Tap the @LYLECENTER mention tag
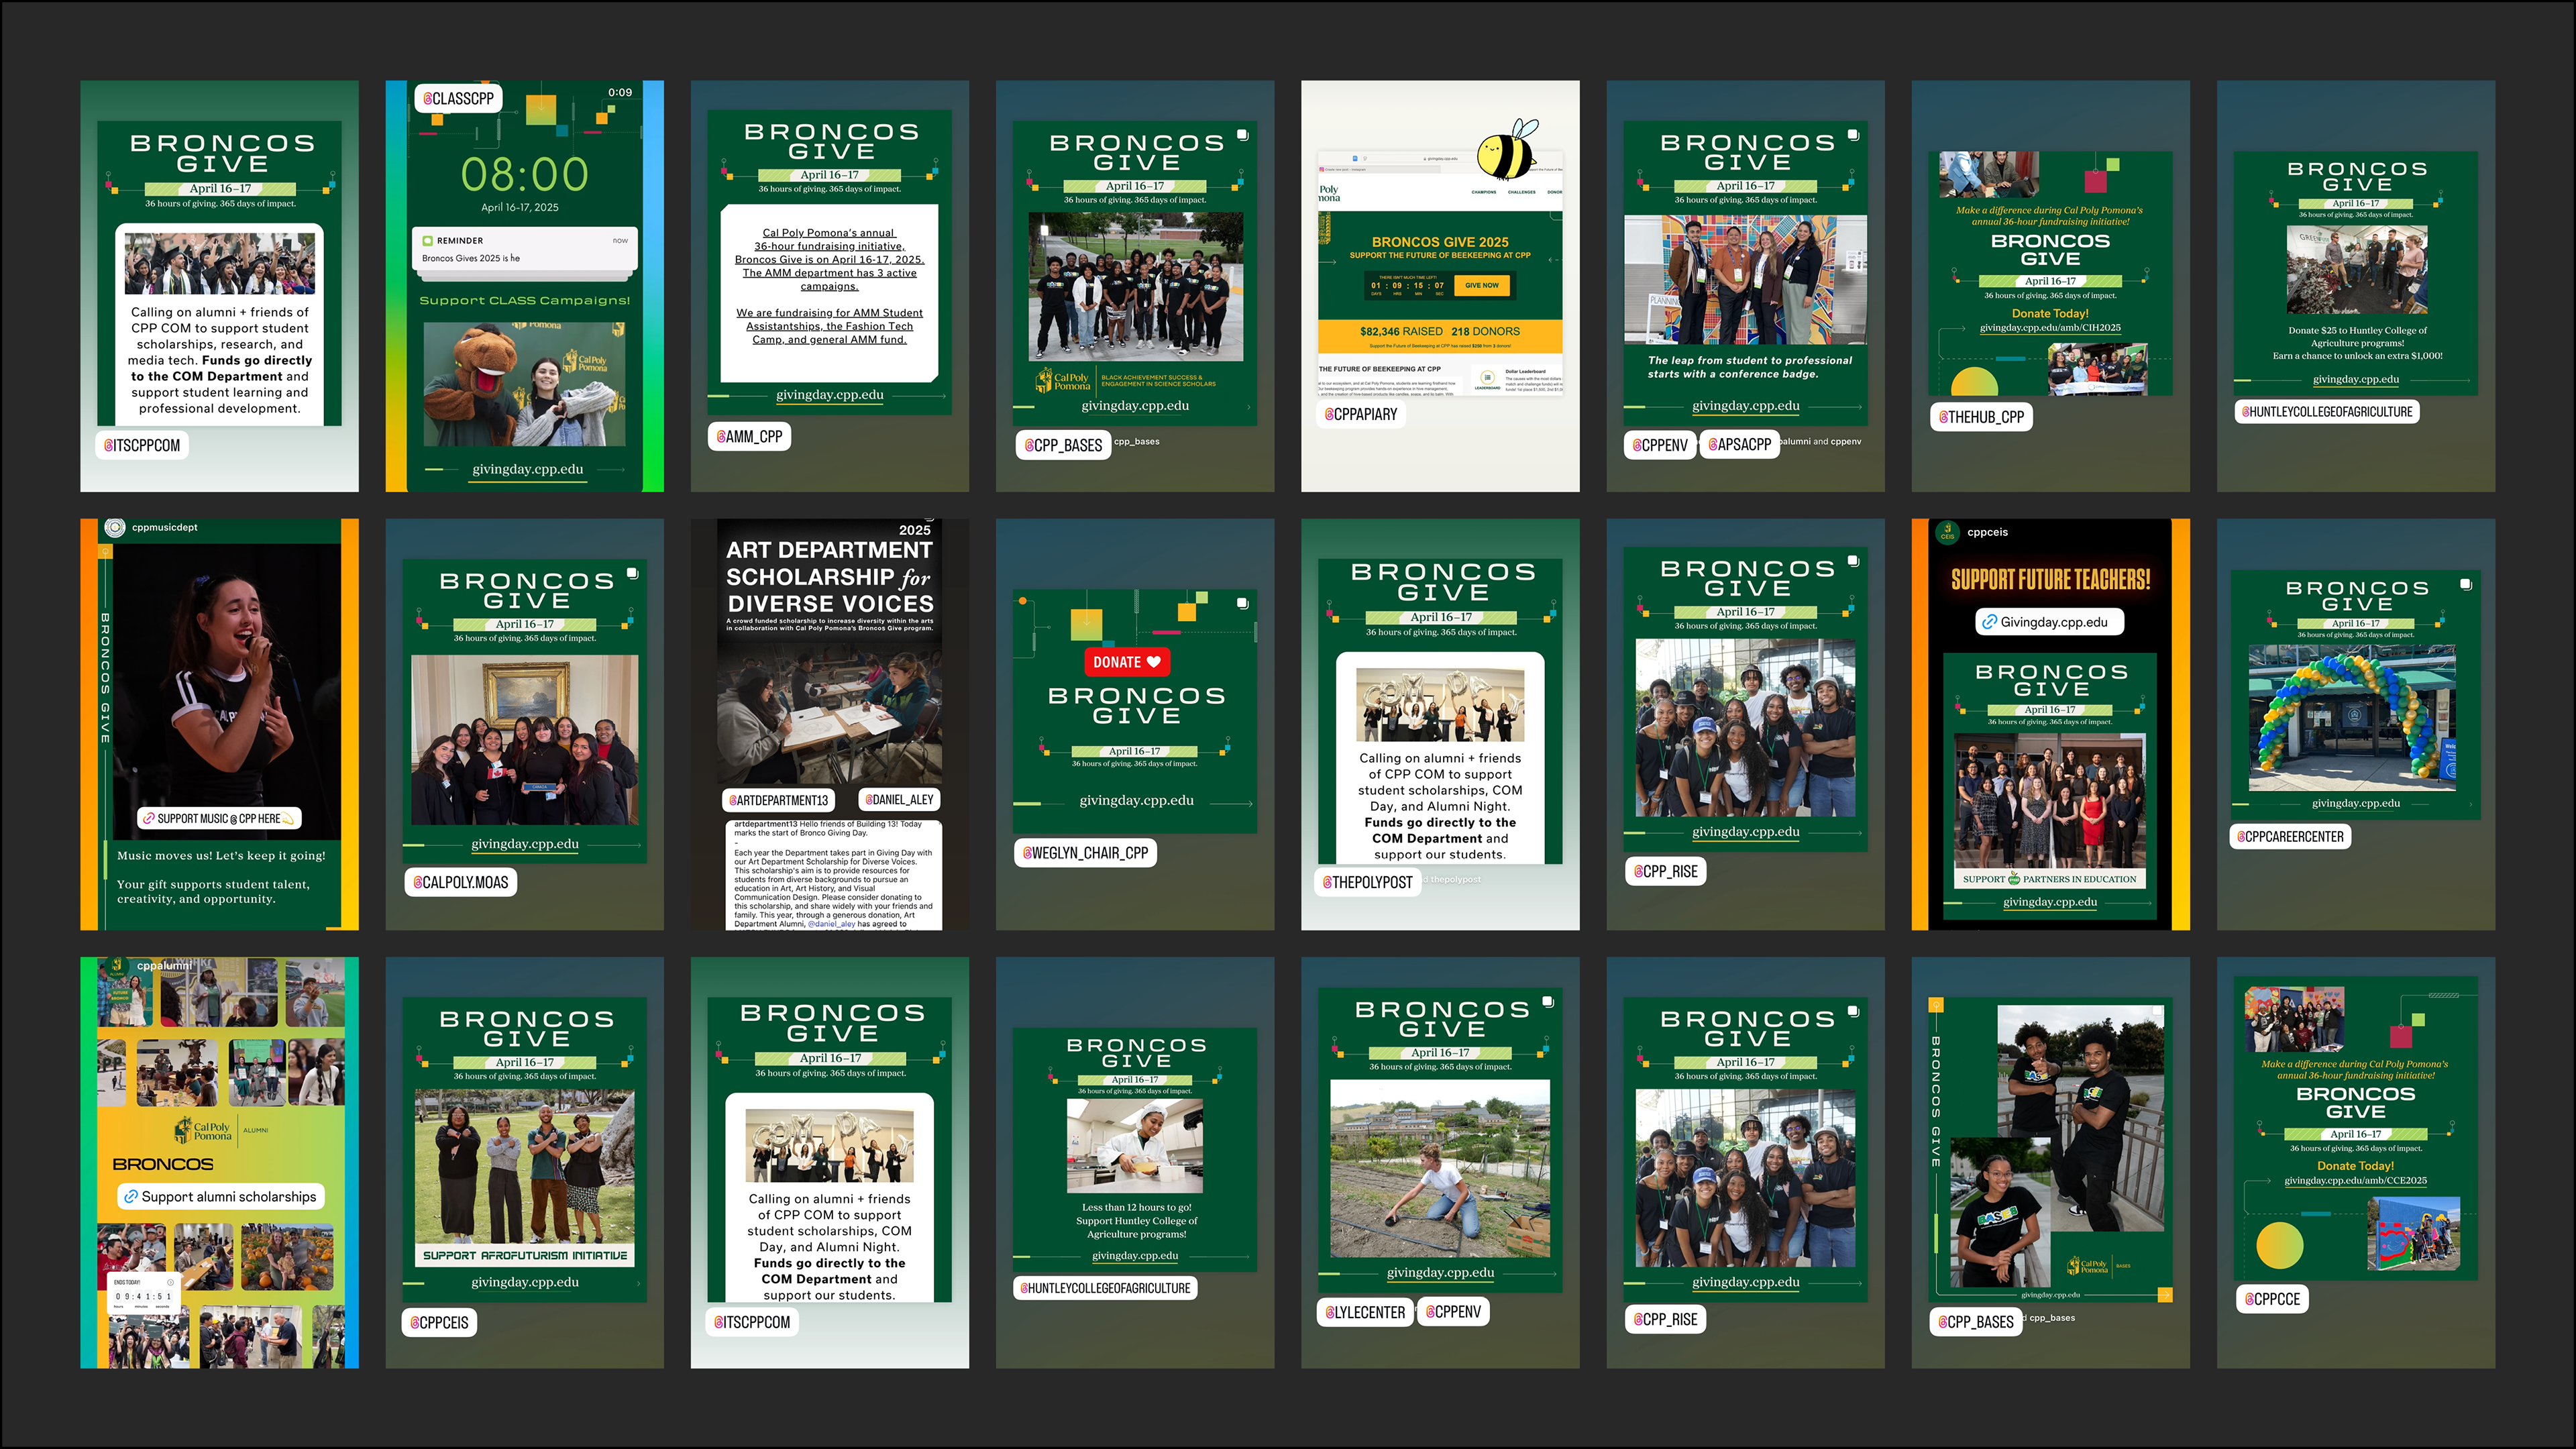Image resolution: width=2576 pixels, height=1449 pixels. point(1365,1312)
